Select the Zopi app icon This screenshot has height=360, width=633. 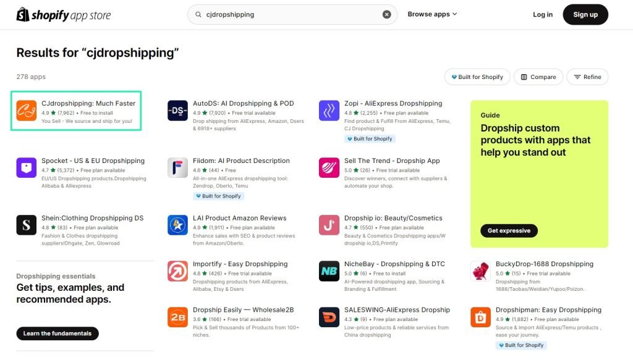coord(329,111)
